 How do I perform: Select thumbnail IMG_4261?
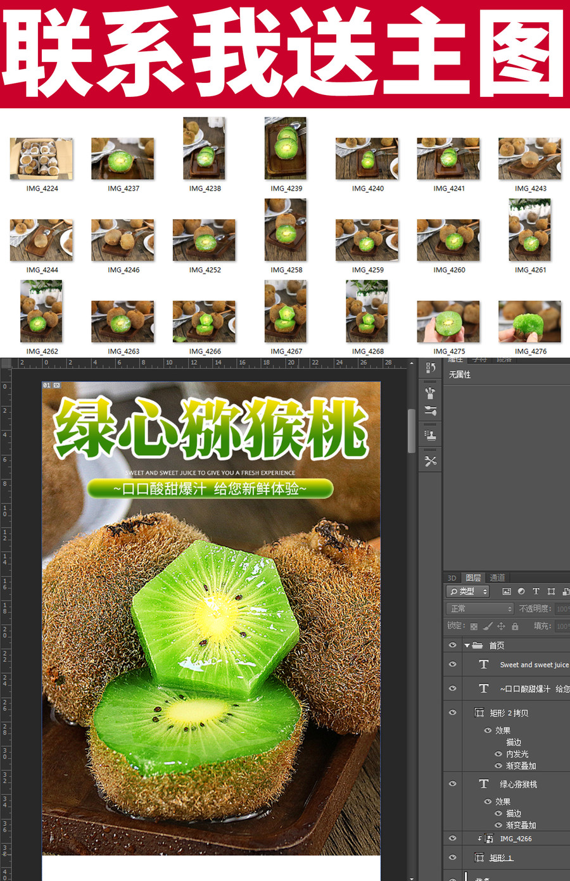[530, 230]
